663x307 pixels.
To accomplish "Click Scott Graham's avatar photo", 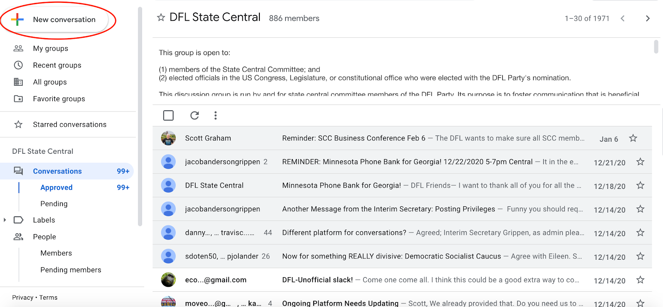I will tap(168, 138).
